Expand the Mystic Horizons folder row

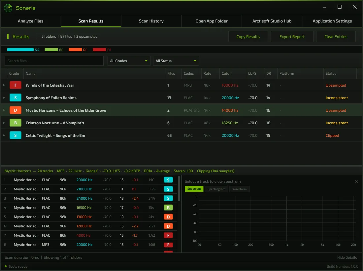point(4,110)
